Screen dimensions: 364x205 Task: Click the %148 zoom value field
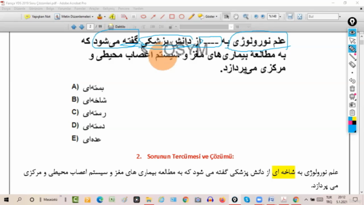273,17
